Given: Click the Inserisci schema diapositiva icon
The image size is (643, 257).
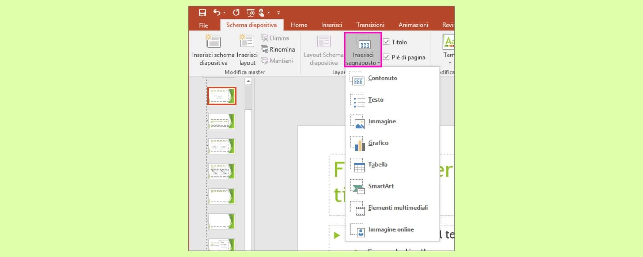Looking at the screenshot, I should point(213,42).
